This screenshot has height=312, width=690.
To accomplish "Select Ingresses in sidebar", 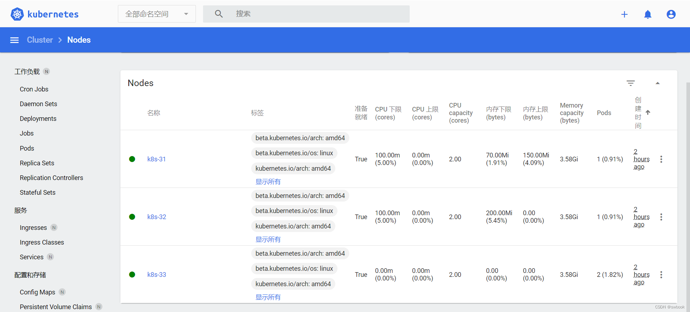I will (33, 228).
